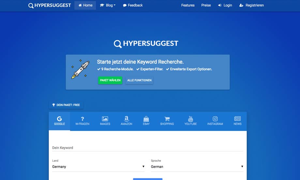The width and height of the screenshot is (300, 180).
Task: Click the Experten-Filter text
Action: tap(152, 69)
